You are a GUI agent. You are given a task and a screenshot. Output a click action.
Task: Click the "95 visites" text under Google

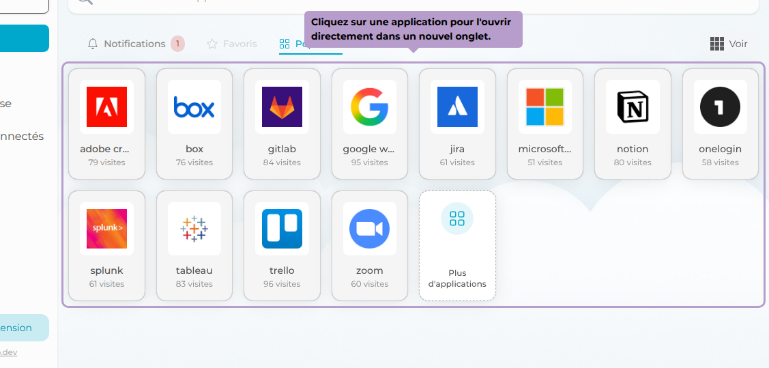click(x=369, y=162)
